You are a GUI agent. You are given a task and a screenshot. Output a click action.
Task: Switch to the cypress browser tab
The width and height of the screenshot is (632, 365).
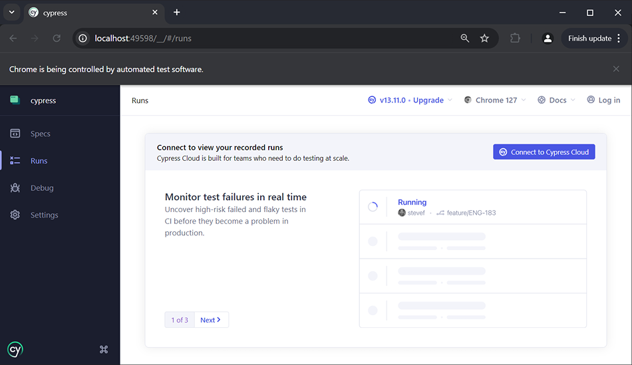point(90,13)
